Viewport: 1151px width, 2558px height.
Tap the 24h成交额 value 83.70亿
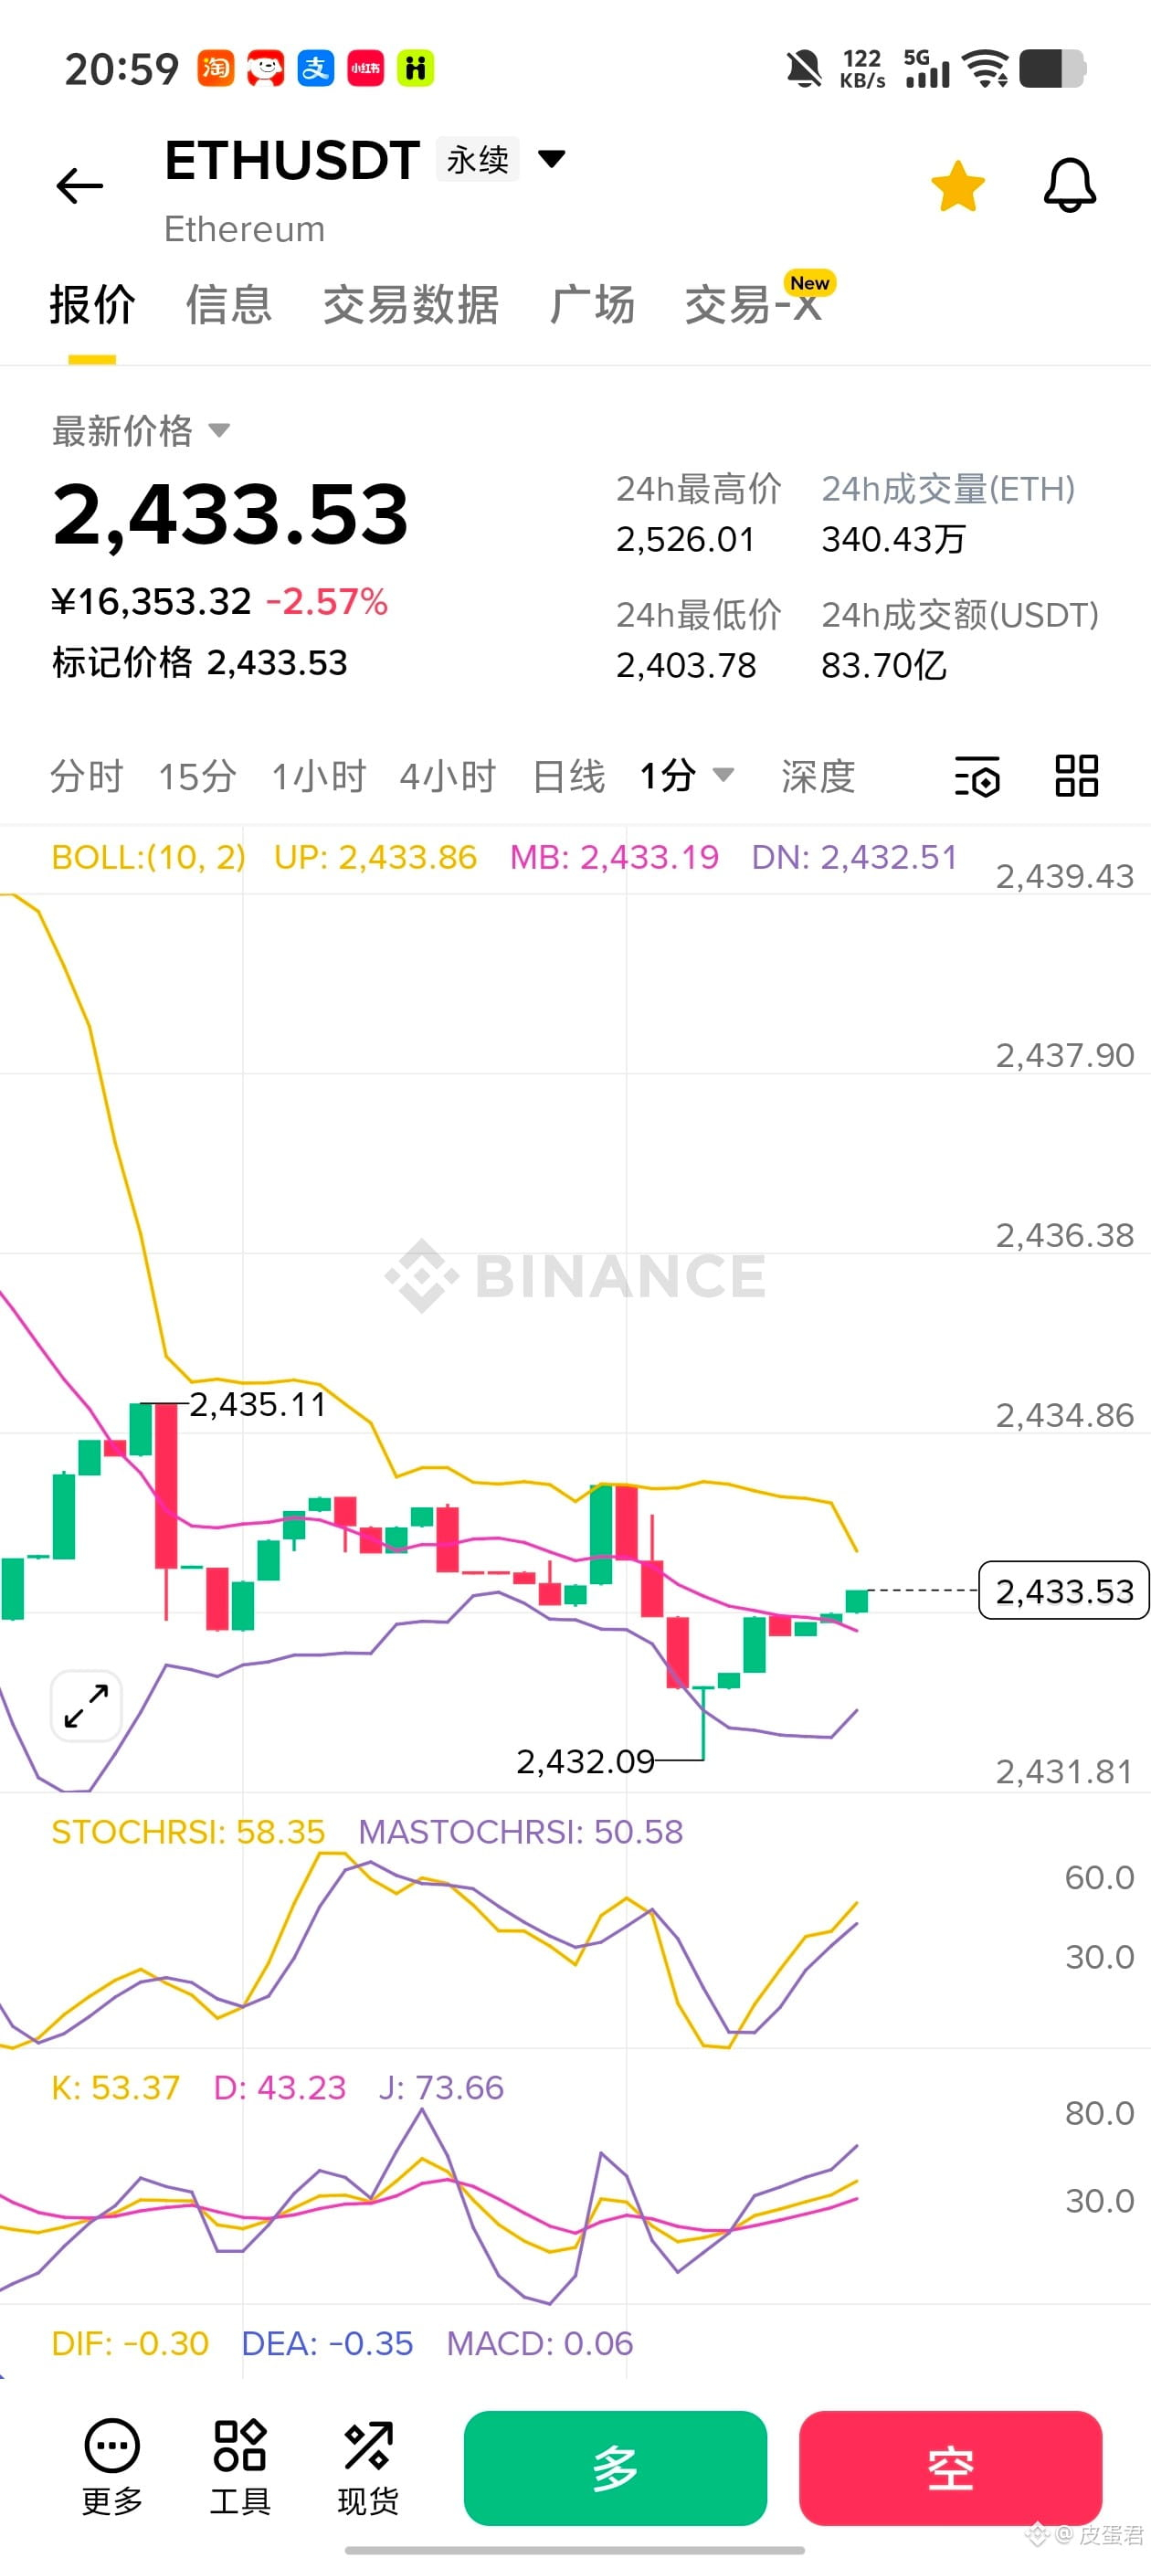click(x=884, y=665)
